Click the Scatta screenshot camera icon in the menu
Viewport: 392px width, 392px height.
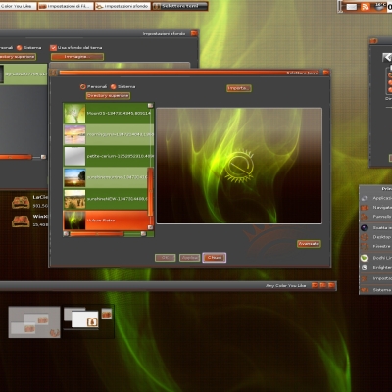pyautogui.click(x=365, y=228)
